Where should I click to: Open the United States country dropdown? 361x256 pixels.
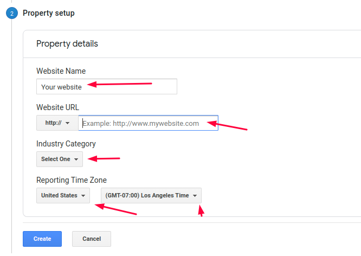(x=63, y=196)
